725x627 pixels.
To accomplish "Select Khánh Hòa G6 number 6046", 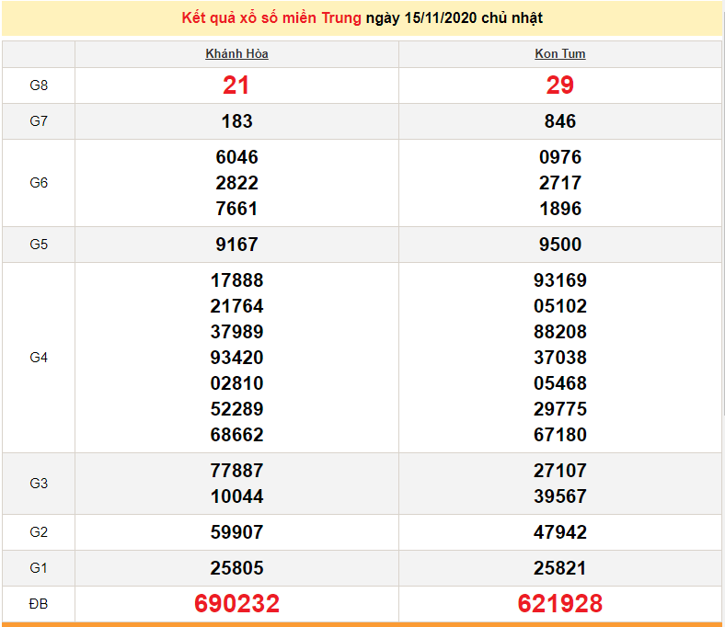I will pyautogui.click(x=236, y=157).
